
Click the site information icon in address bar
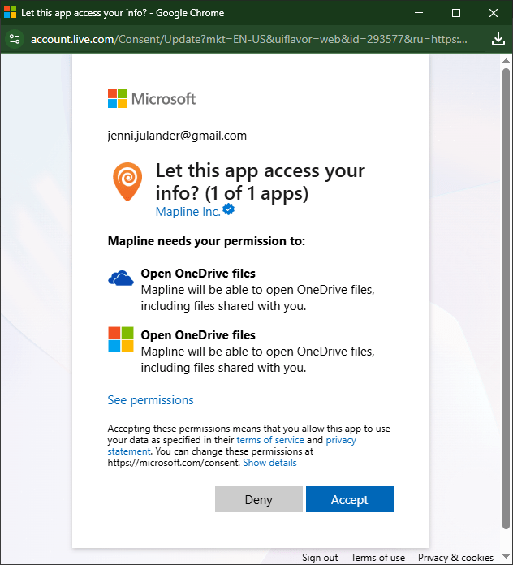(x=15, y=39)
